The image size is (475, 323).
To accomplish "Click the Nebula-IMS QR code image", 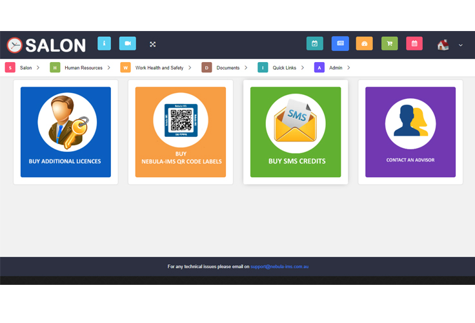I will coord(181,120).
